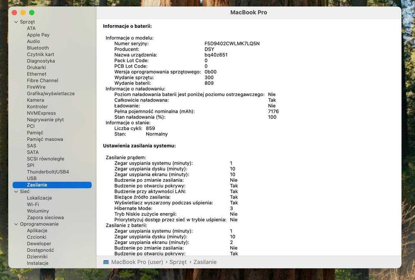Click Ustawienia zasilania systemu heading
415x280 pixels.
tap(139, 146)
